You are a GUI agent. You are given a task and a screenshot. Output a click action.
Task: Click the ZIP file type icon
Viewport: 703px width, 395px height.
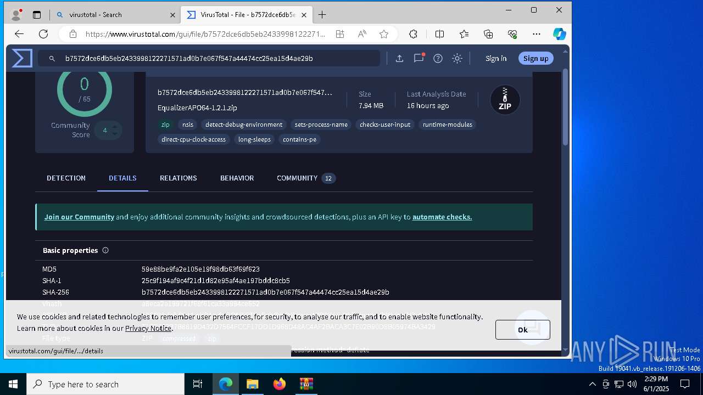pos(505,100)
